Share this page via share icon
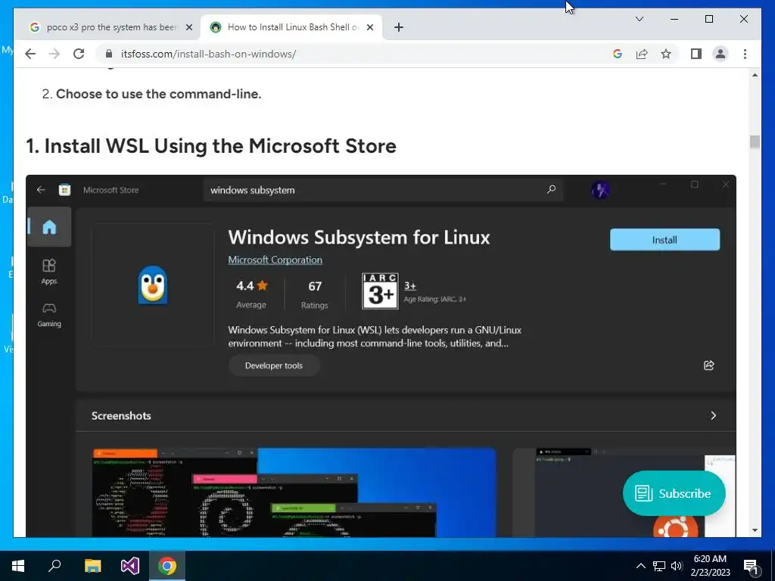 tap(642, 54)
